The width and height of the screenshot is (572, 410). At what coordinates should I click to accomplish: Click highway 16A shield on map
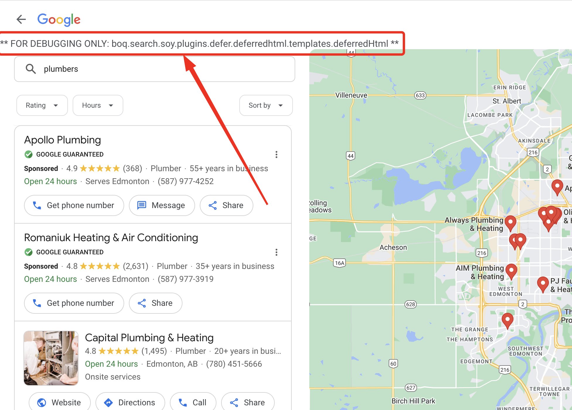pyautogui.click(x=339, y=263)
